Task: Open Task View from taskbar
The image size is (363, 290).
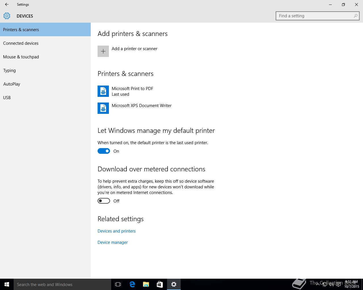Action: tap(118, 284)
